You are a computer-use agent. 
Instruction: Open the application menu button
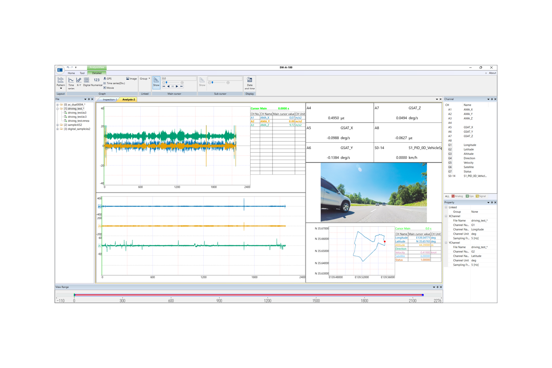pyautogui.click(x=60, y=70)
